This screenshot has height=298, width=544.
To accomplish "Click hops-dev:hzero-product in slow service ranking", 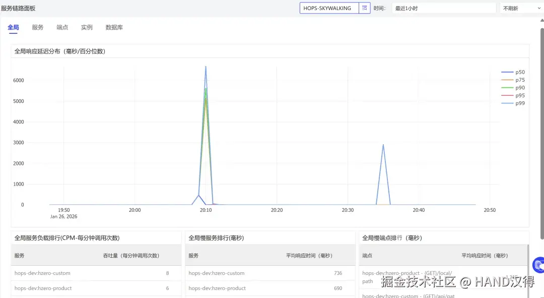I will coord(217,288).
